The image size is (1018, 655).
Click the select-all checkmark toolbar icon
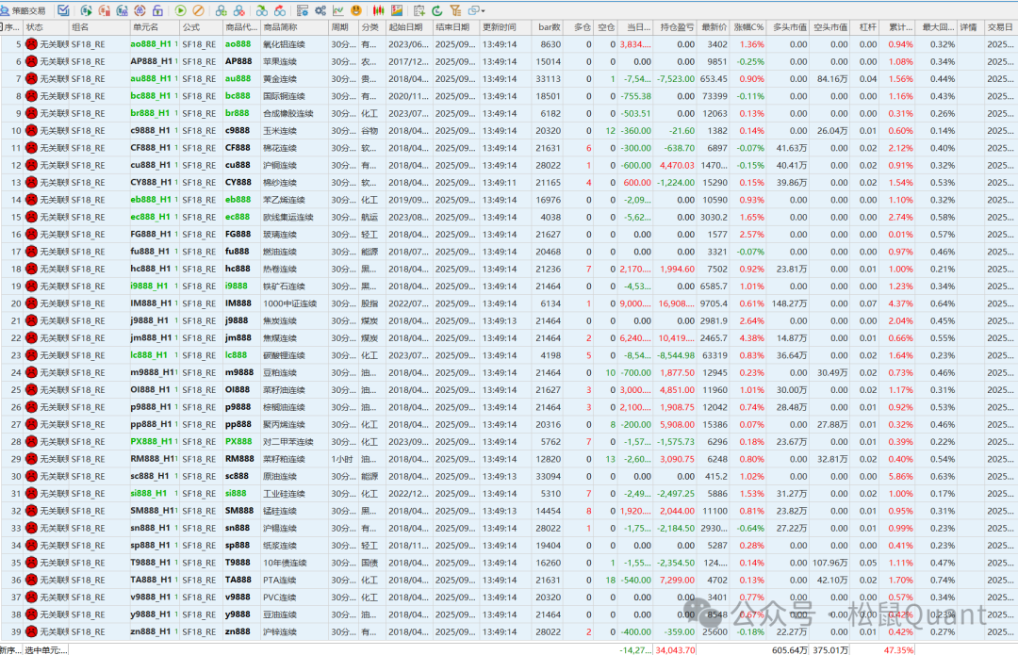click(63, 10)
